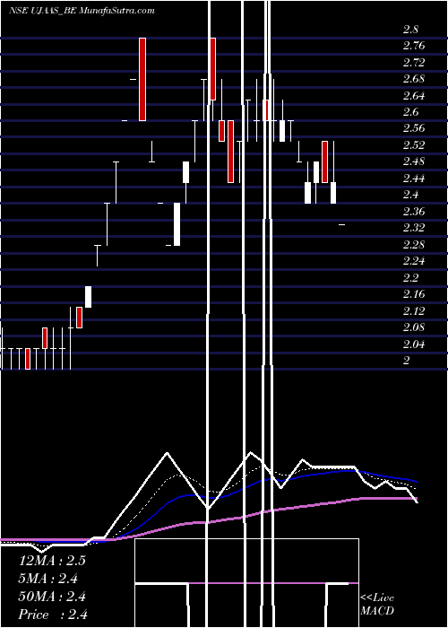Click the 2.72 price axis label
448x628 pixels.
pyautogui.click(x=414, y=63)
